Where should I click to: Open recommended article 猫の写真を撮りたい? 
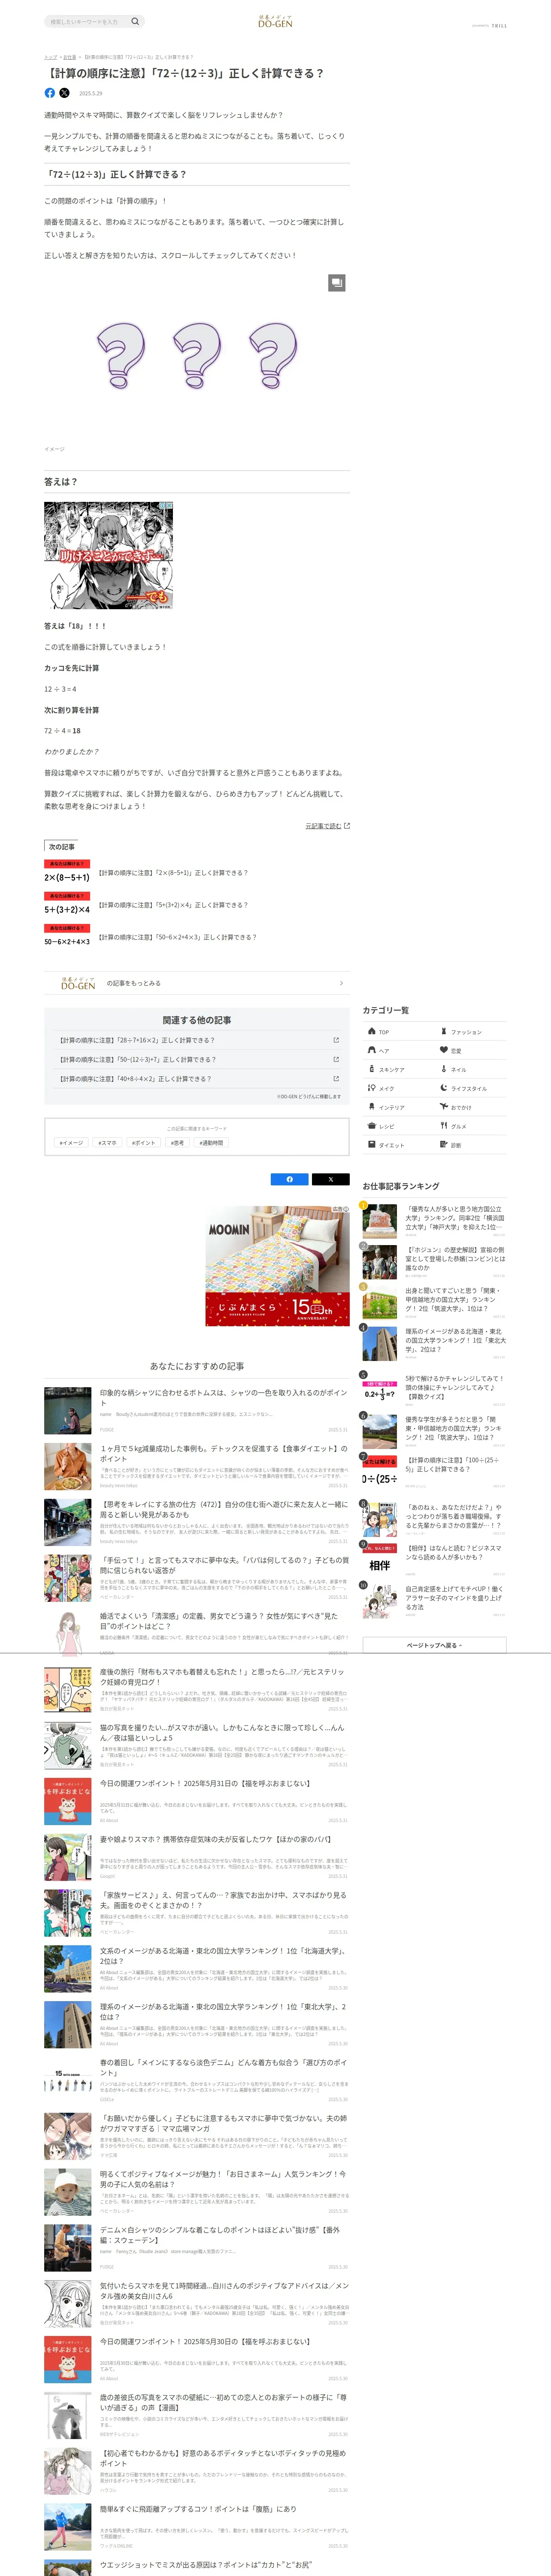(197, 1746)
